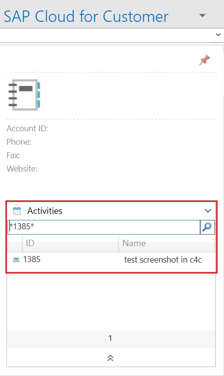Focus the *1385* search field

[104, 227]
